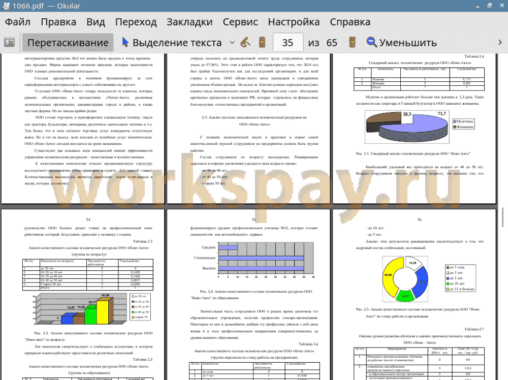Image resolution: width=508 pixels, height=380 pixels.
Task: Click the "Таблица 2.3" label
Action: [143, 241]
